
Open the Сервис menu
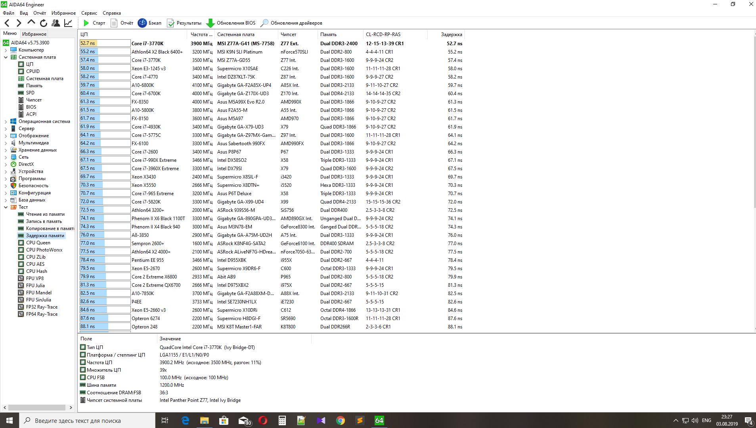click(89, 13)
